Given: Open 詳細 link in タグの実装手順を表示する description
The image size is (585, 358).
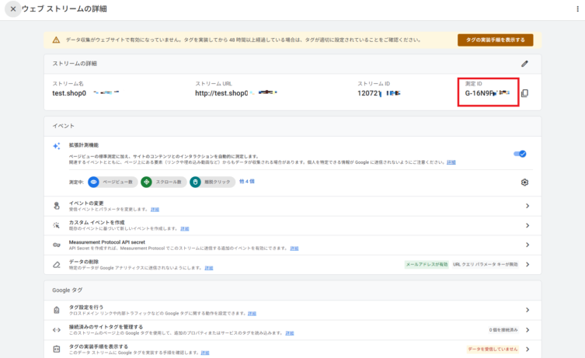Looking at the screenshot, I should pyautogui.click(x=205, y=353).
